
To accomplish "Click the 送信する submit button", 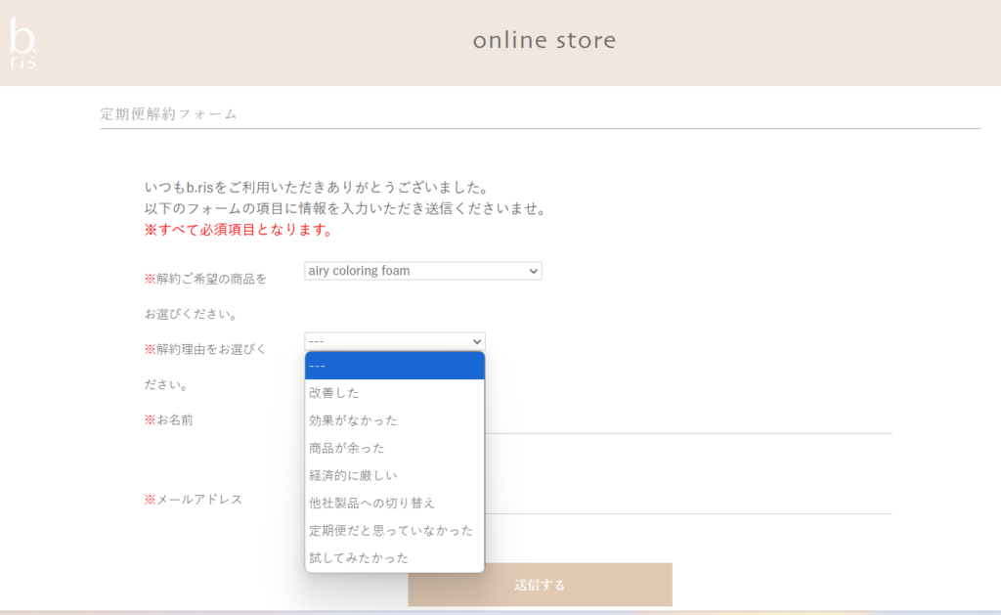I will [x=540, y=585].
